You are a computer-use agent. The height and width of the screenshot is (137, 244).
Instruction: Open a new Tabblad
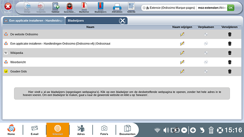[x=56, y=8]
